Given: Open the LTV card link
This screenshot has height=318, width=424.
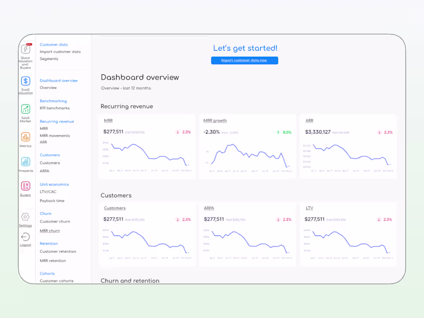Looking at the screenshot, I should [x=309, y=208].
